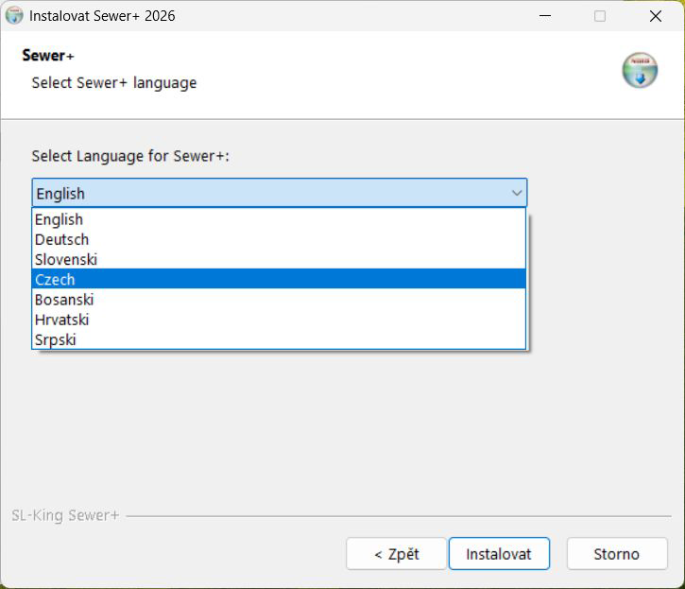
Task: Select Hrvatski in the language list
Action: pyautogui.click(x=279, y=320)
